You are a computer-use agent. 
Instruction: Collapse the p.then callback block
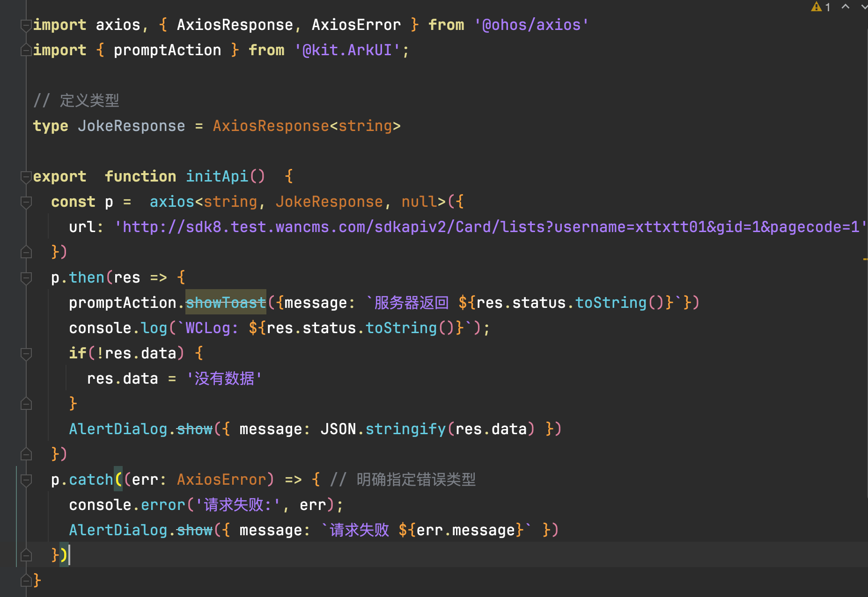coord(26,278)
